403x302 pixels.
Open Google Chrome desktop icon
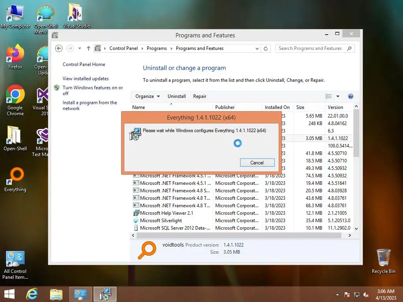tap(15, 101)
